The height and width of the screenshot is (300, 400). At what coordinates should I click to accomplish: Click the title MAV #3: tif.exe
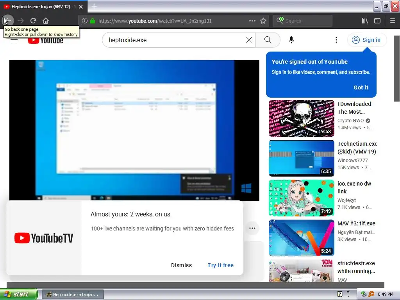click(356, 223)
